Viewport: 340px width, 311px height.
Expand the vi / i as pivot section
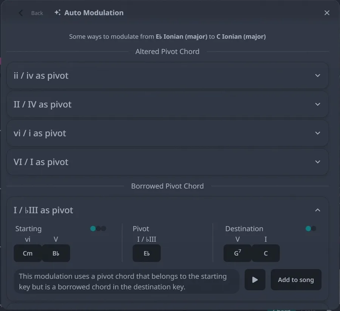tap(168, 133)
